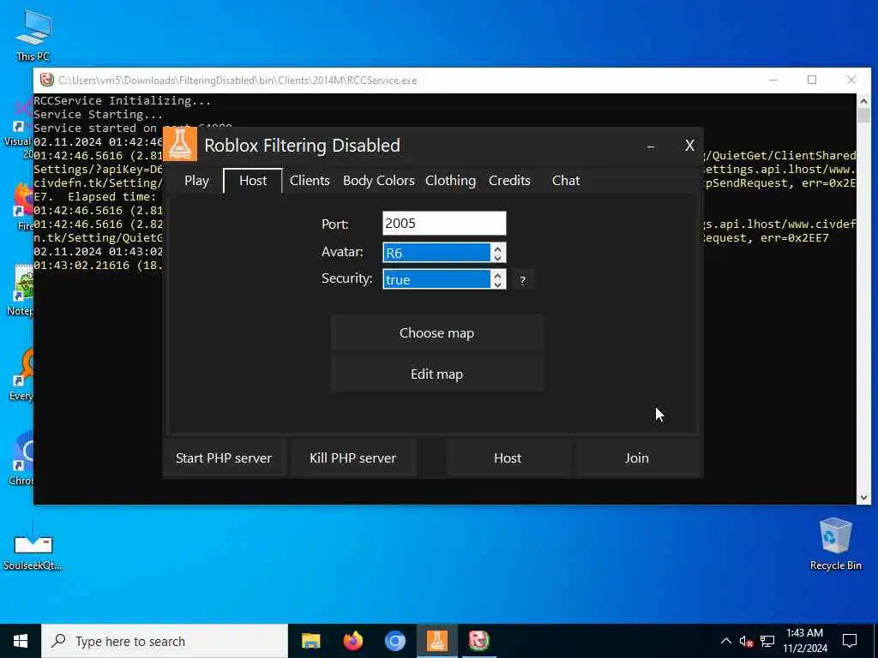View the Credits tab
The width and height of the screenshot is (878, 658).
point(509,181)
